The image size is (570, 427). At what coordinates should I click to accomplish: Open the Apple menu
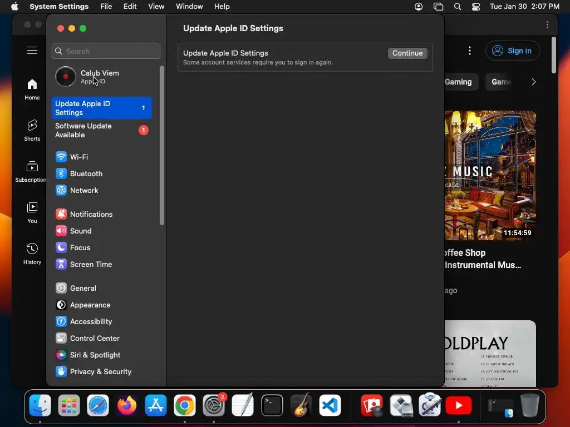[x=14, y=7]
